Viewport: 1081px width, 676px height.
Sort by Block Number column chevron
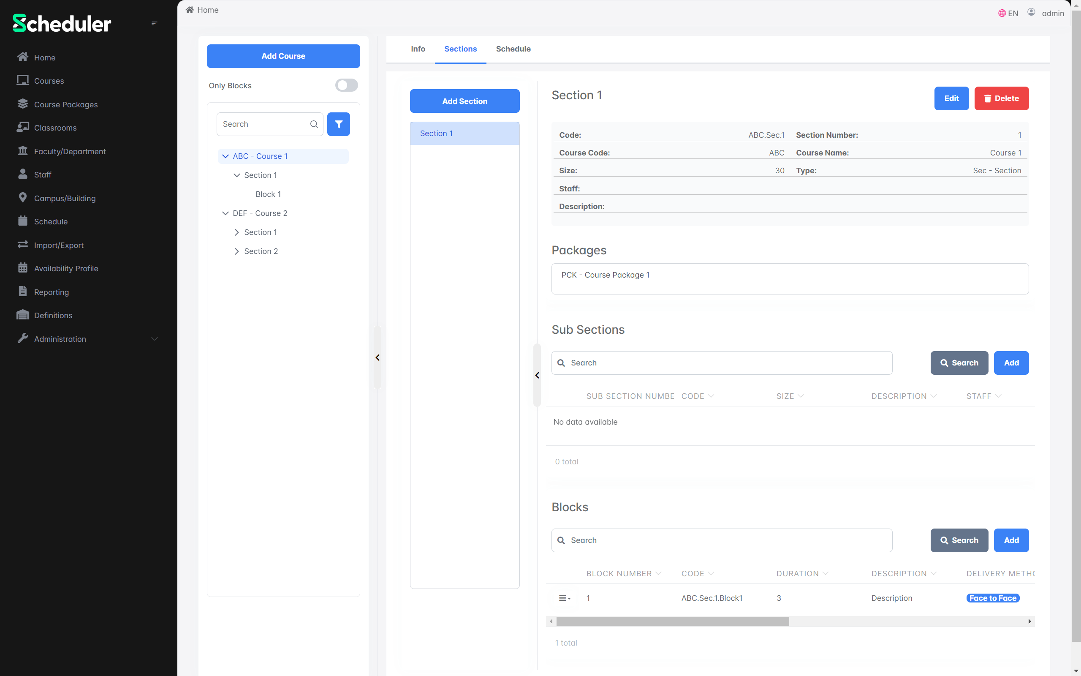coord(658,573)
